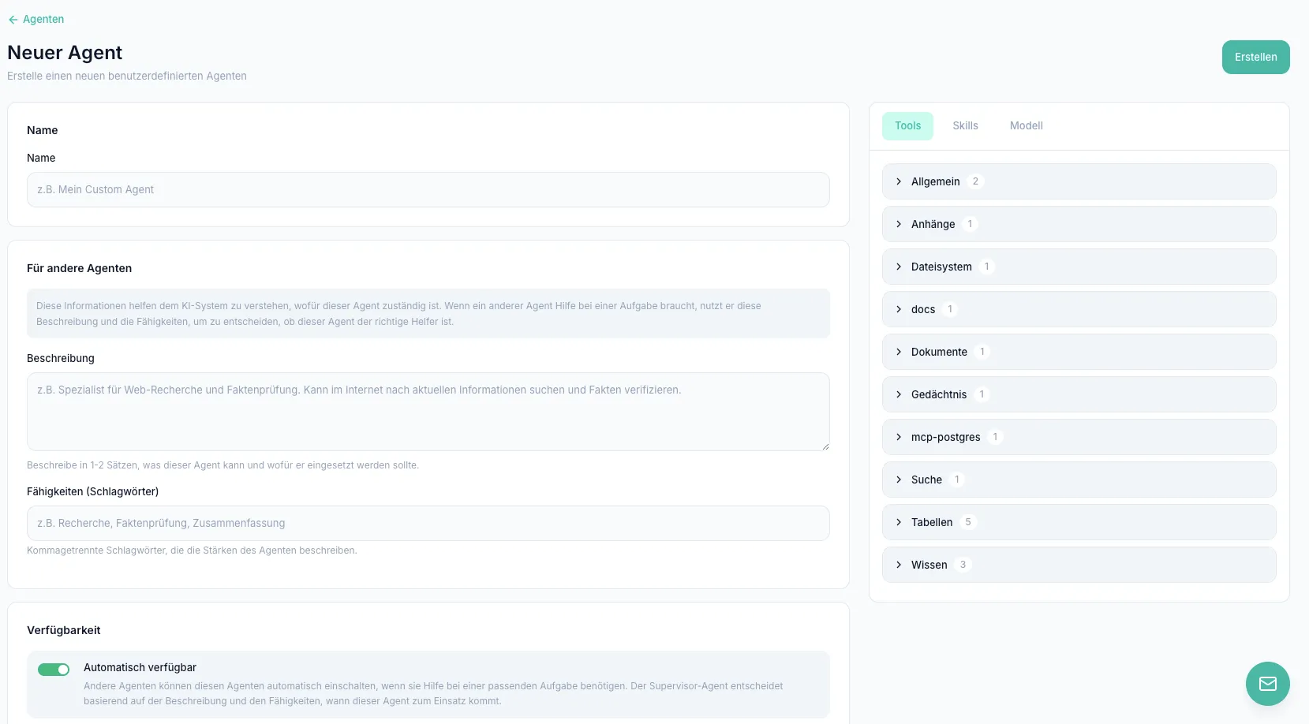This screenshot has width=1309, height=724.
Task: Click into the Beschreibung text area
Action: click(x=428, y=412)
